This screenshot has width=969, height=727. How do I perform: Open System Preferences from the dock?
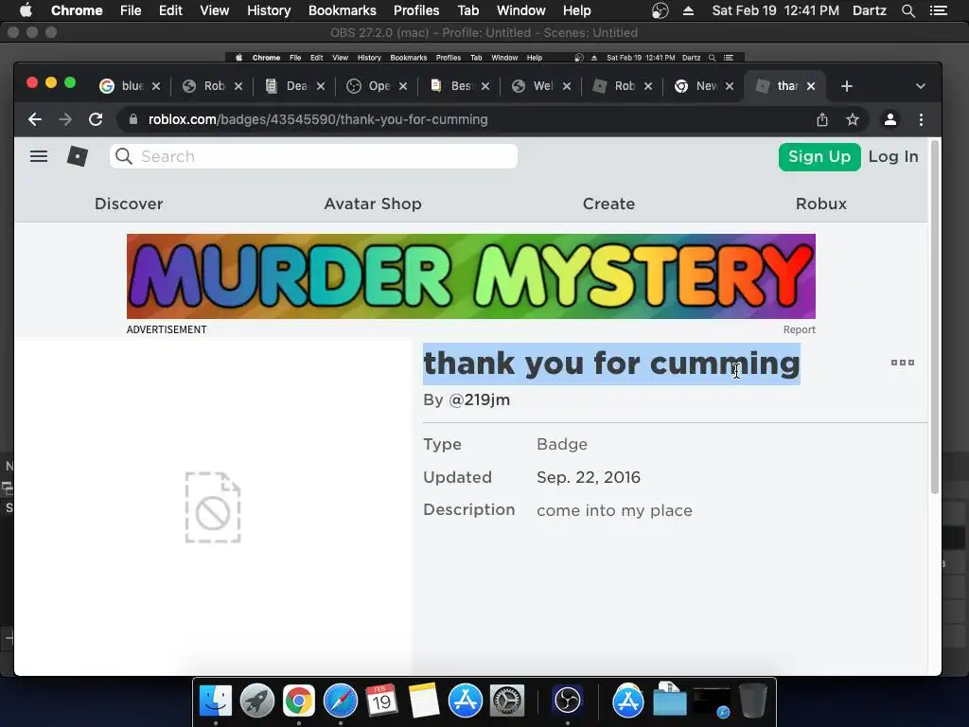click(507, 701)
